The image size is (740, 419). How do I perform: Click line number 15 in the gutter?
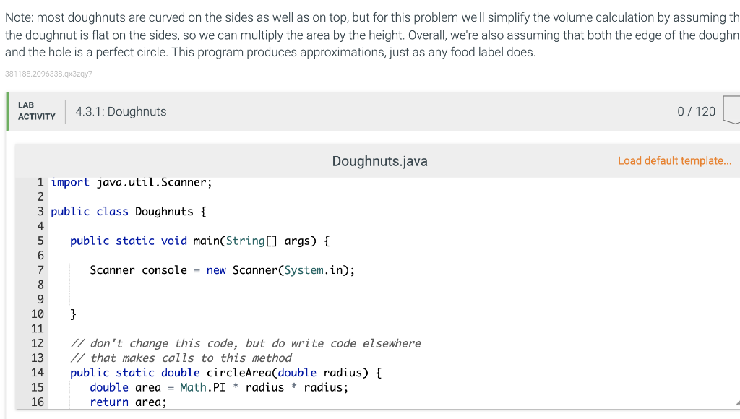click(38, 387)
